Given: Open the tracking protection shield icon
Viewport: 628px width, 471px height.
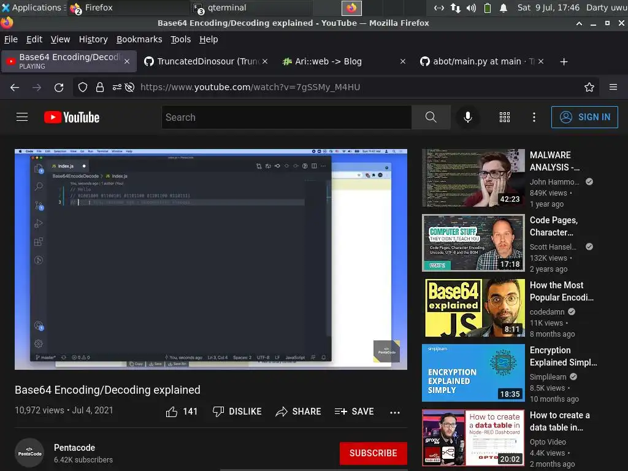Looking at the screenshot, I should 83,87.
